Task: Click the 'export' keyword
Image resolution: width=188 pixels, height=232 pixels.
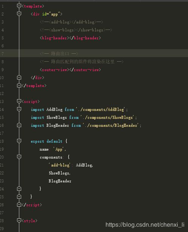Action: click(x=37, y=142)
